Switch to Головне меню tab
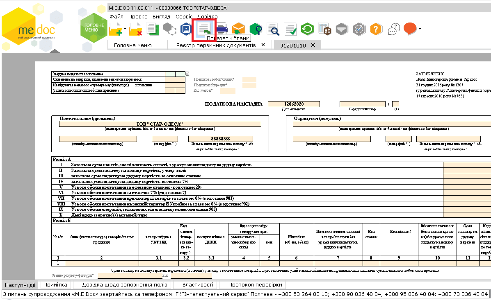491x300 pixels. tap(137, 45)
